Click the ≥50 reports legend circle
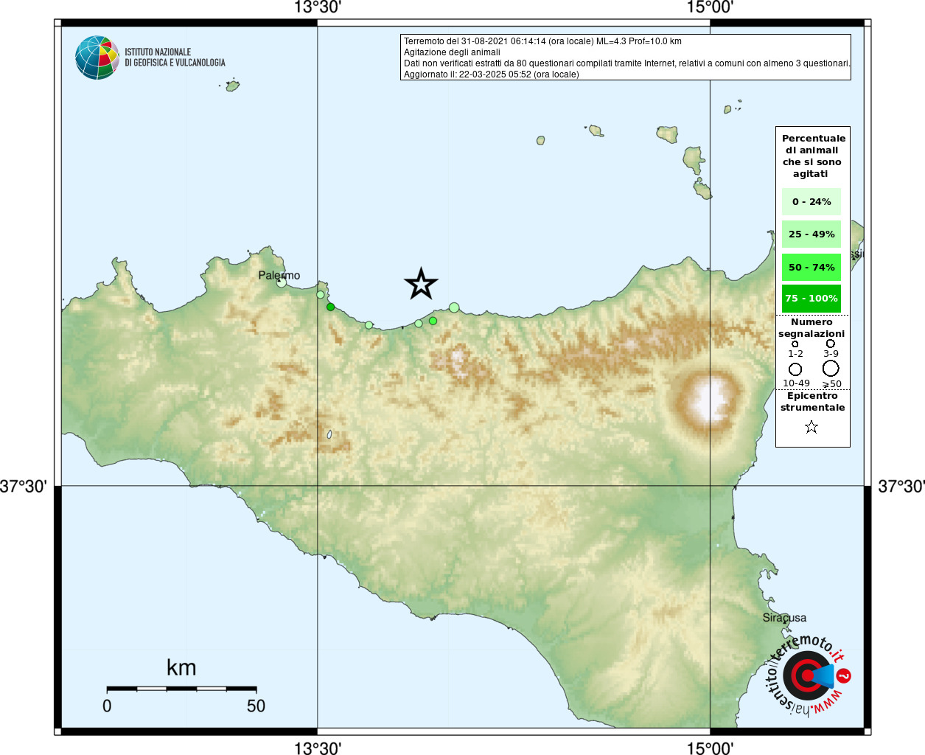The image size is (925, 755). pyautogui.click(x=831, y=369)
